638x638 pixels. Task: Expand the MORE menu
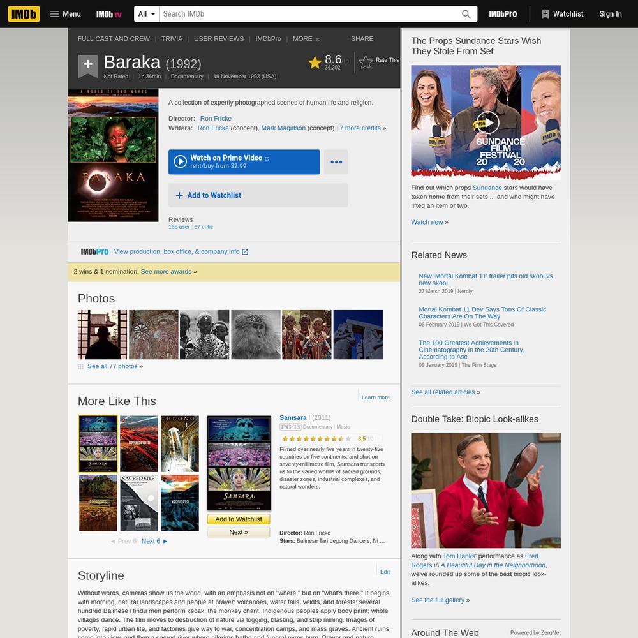tap(306, 39)
